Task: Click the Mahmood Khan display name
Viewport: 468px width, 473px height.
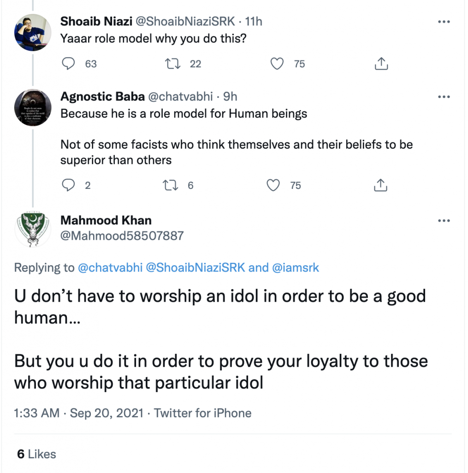Action: click(x=106, y=220)
